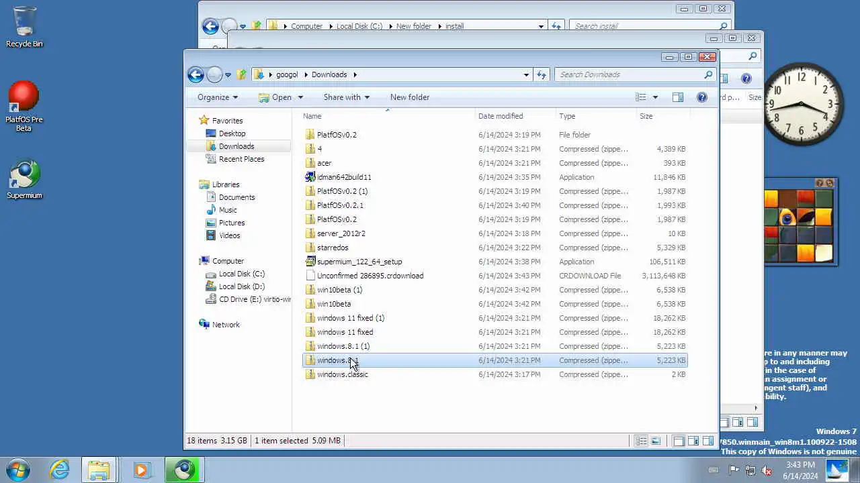Select Local Disk (C:) in navigation pane
860x483 pixels.
[242, 274]
